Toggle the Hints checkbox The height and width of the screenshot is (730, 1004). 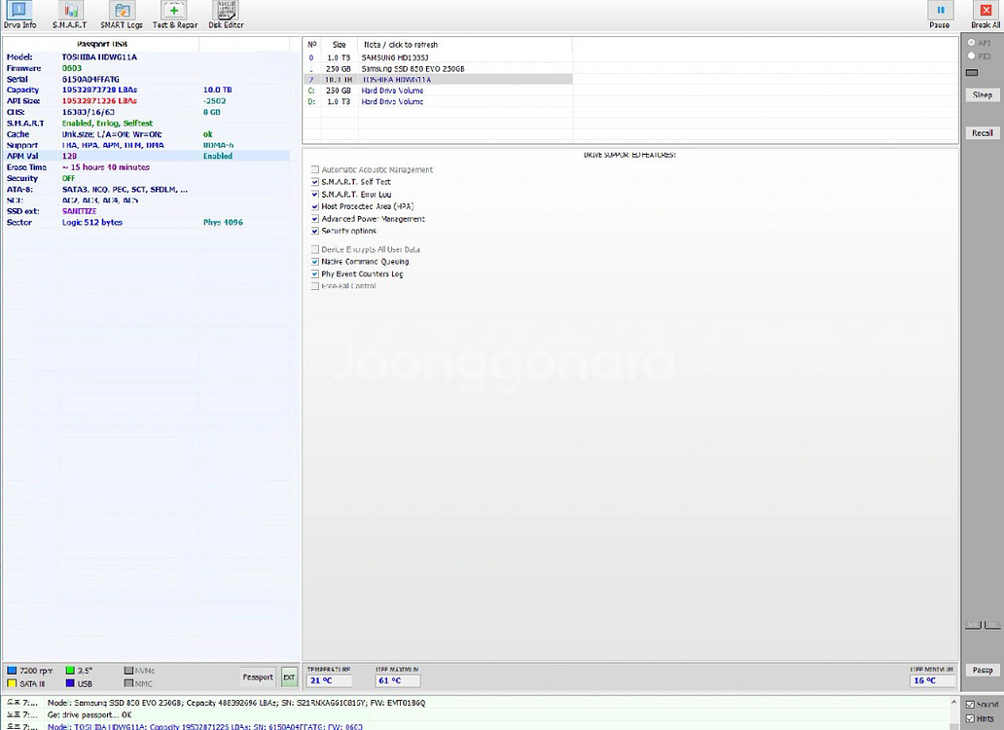(970, 718)
